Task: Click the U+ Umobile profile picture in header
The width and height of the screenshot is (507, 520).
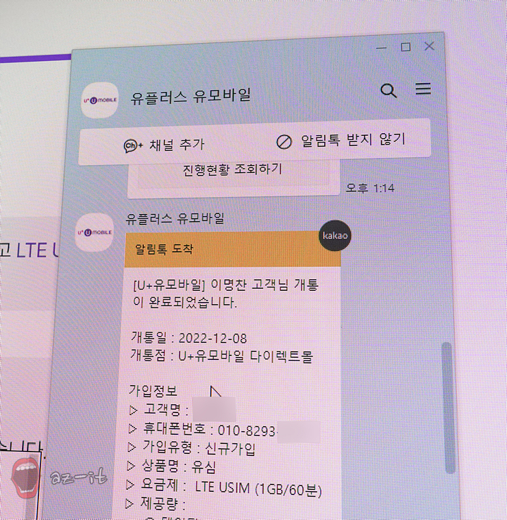Action: 99,100
